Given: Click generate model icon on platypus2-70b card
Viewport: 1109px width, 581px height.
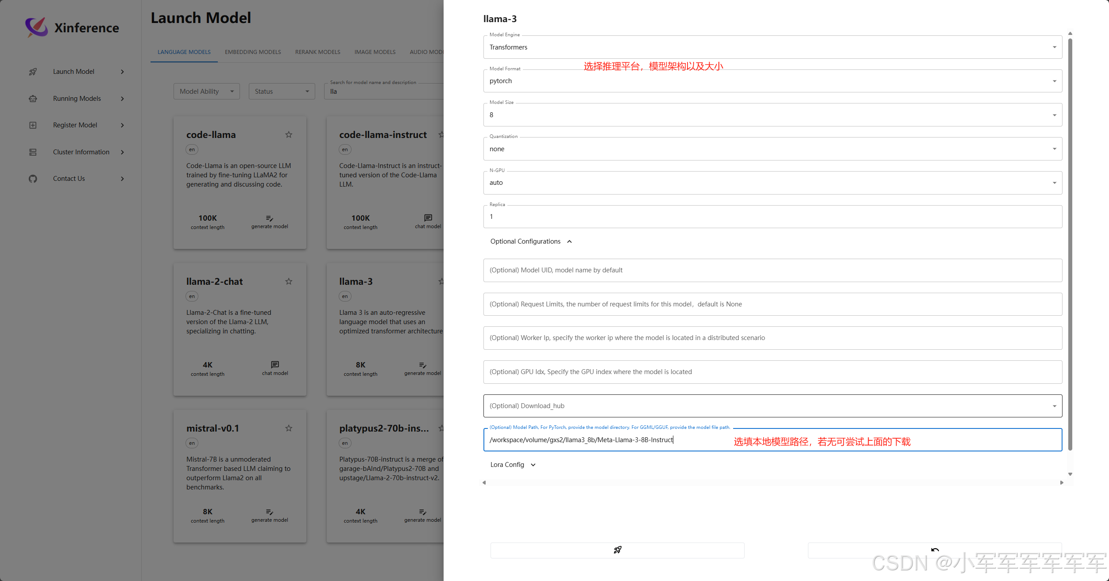Looking at the screenshot, I should 423,512.
